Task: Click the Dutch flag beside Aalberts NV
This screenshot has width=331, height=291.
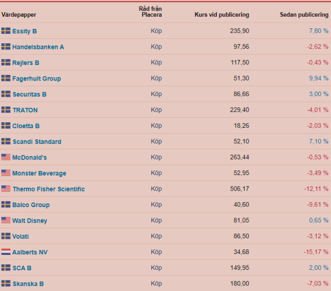Action: pyautogui.click(x=6, y=252)
